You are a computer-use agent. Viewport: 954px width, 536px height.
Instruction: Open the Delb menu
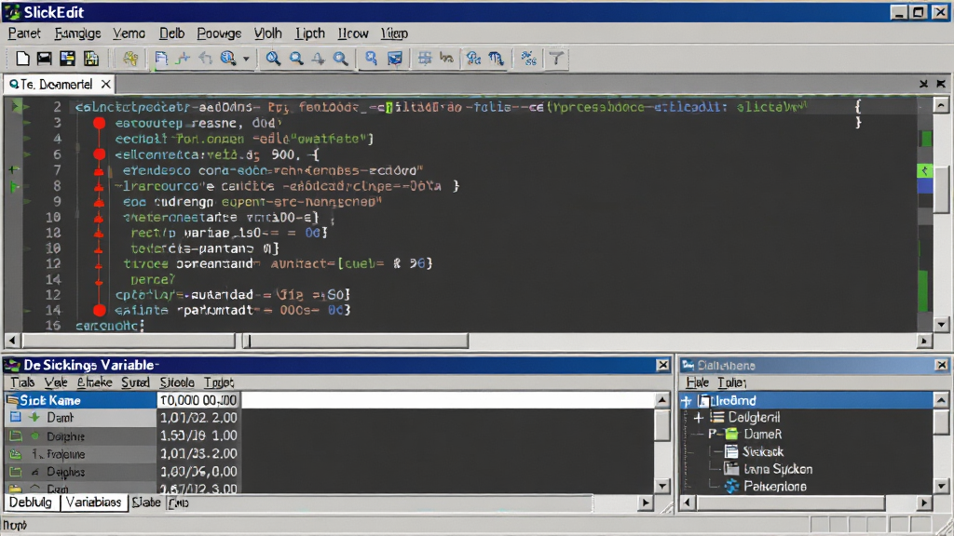click(x=171, y=33)
